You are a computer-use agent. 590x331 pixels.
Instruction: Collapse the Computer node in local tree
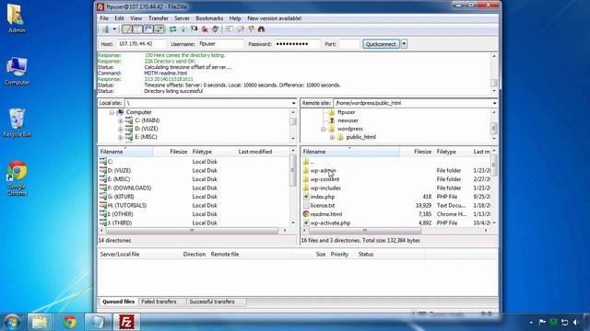pyautogui.click(x=112, y=112)
